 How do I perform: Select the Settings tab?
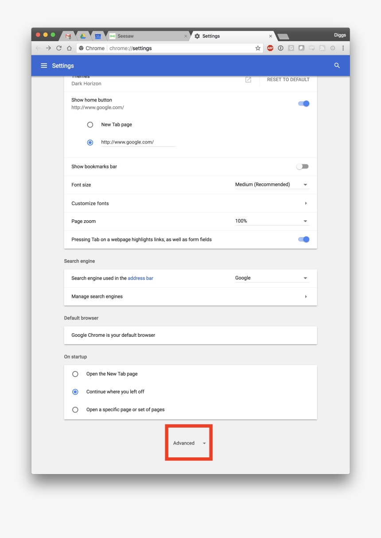pyautogui.click(x=233, y=36)
